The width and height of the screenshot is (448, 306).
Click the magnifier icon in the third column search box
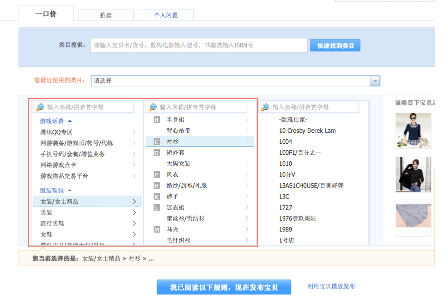pyautogui.click(x=264, y=107)
